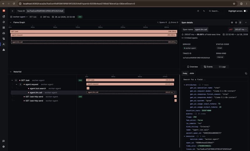
Task: Collapse the GET /ask tree node chevron
Action: (12, 80)
